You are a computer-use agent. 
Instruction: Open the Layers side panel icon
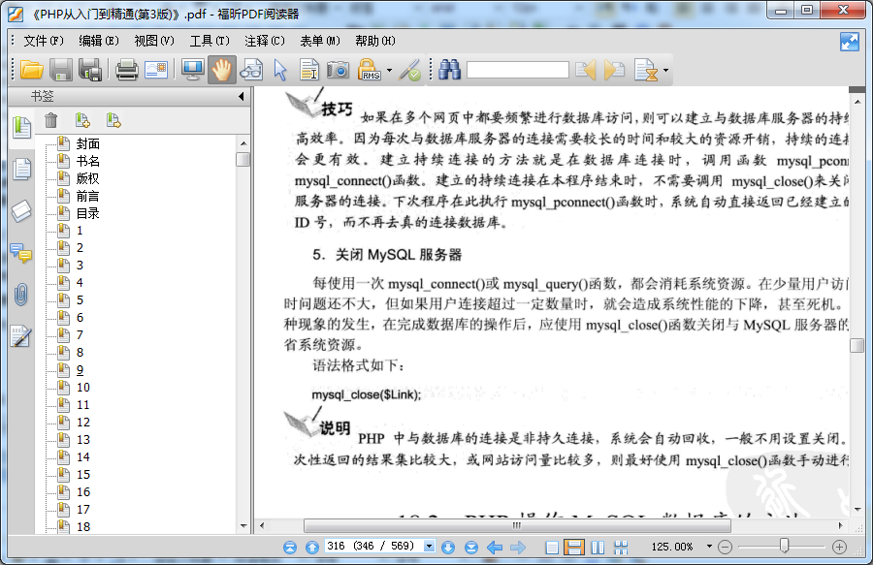coord(21,211)
